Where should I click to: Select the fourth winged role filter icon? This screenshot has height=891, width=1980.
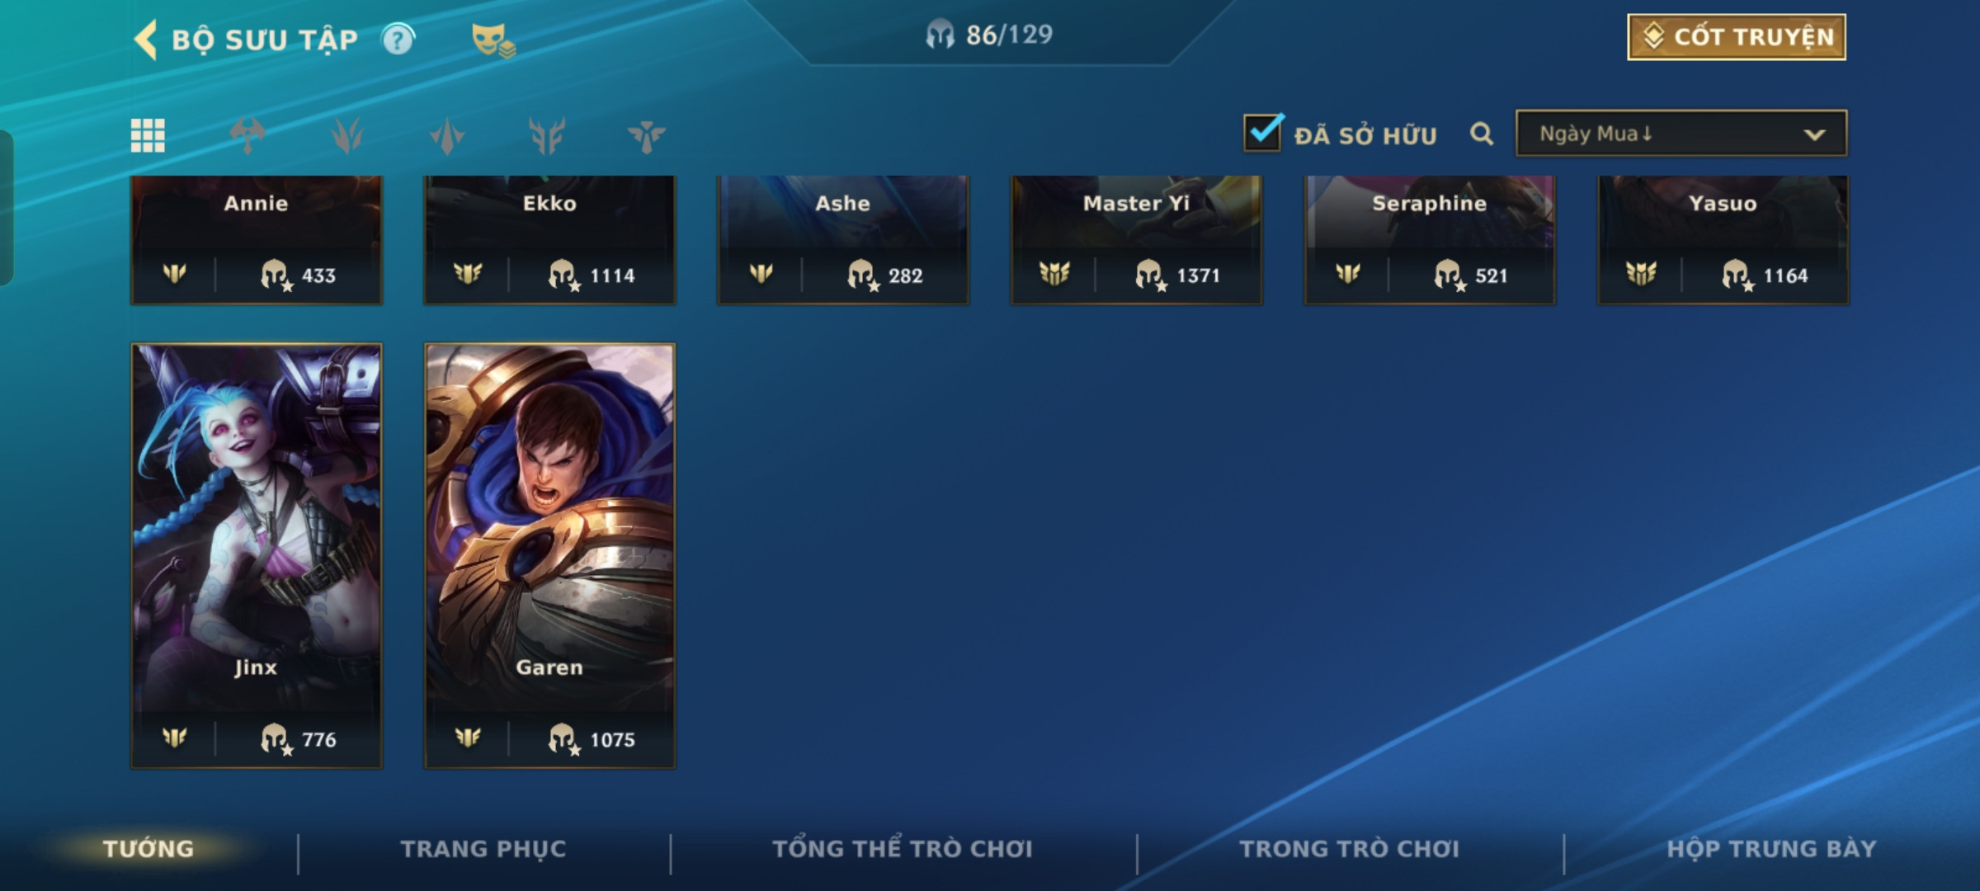coord(547,135)
